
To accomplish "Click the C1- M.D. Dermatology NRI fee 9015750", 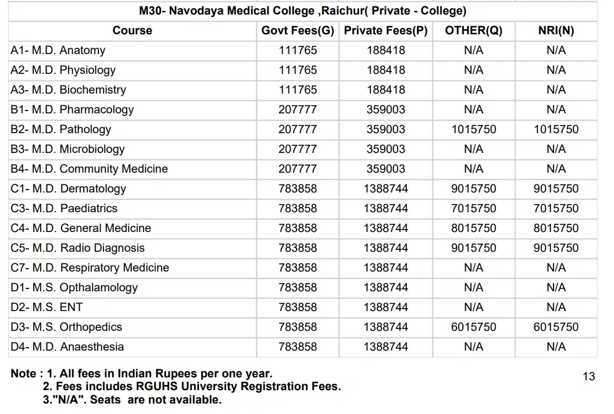I will [x=556, y=189].
